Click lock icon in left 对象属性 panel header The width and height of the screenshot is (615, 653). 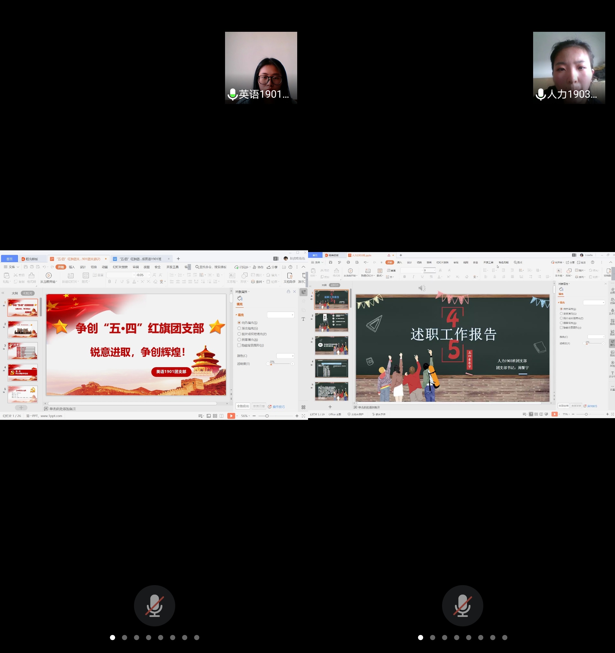[x=288, y=291]
